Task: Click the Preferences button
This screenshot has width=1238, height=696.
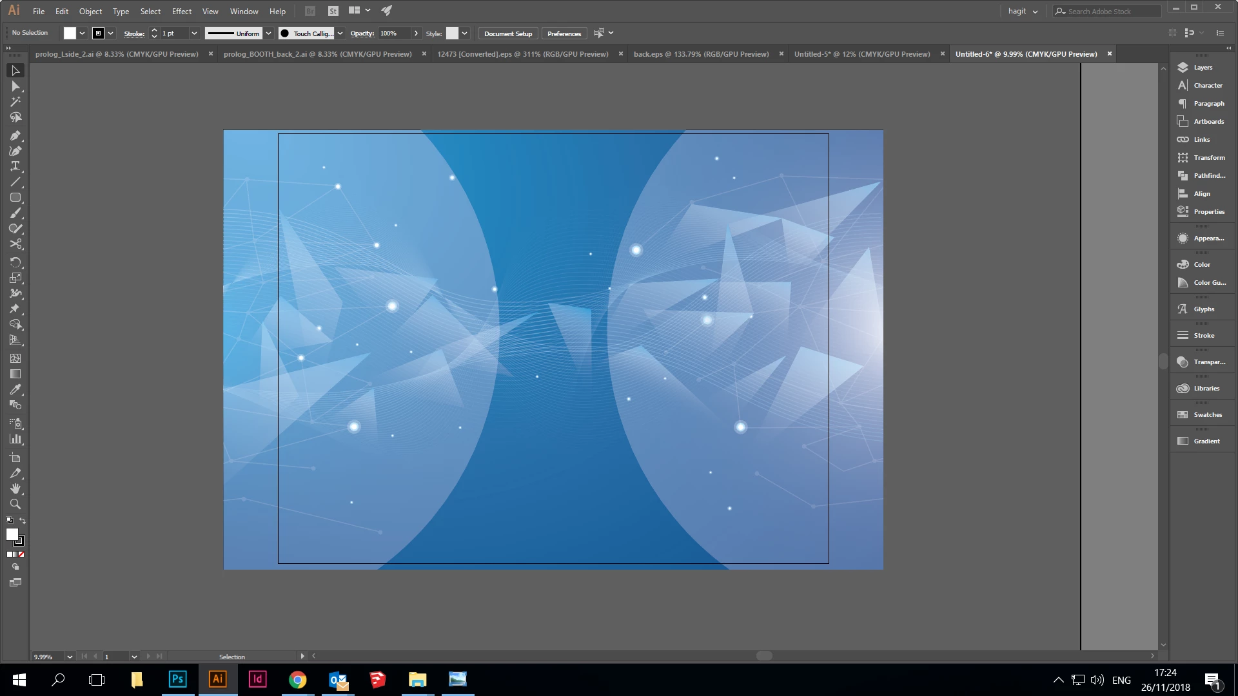Action: point(564,34)
